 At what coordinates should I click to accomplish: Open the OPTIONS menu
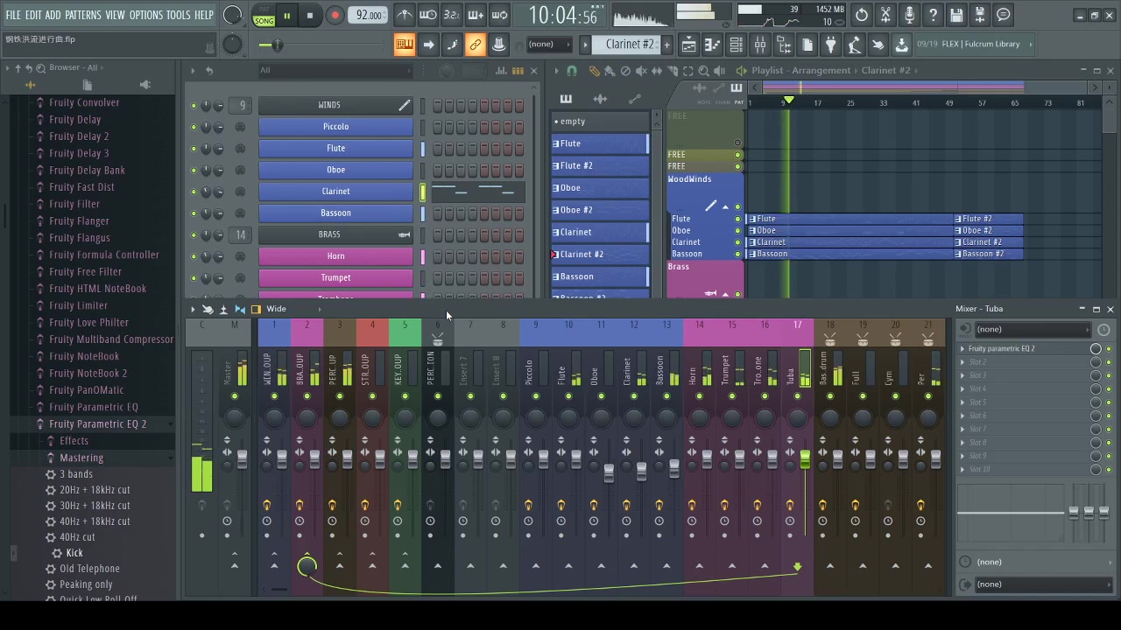146,15
